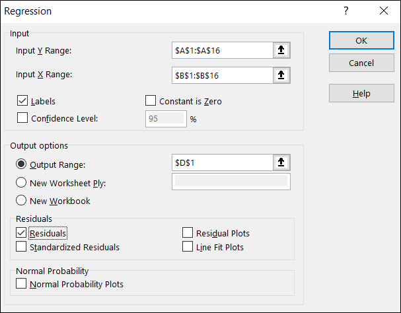Screen dimensions: 401x313
Task: Enable the Constant is Zero option
Action: point(150,102)
